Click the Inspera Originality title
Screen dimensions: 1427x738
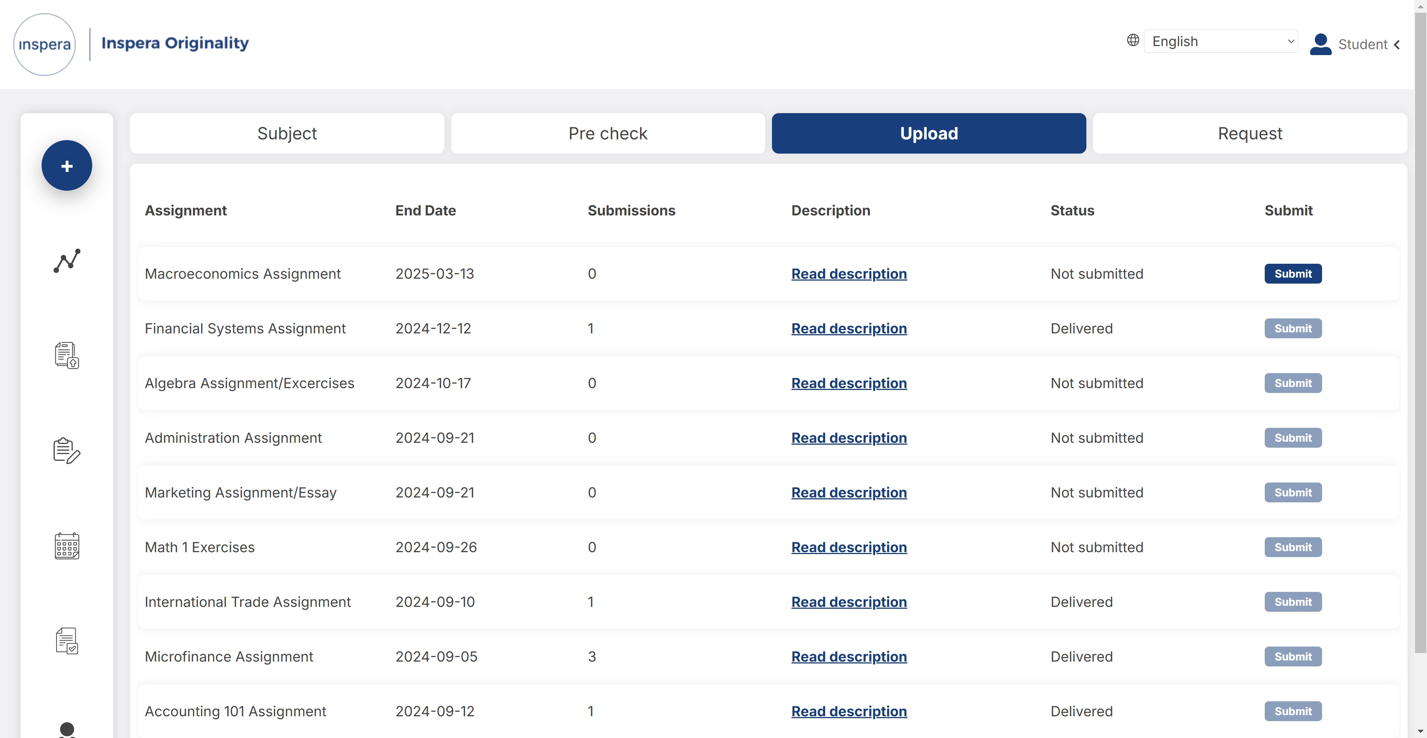pyautogui.click(x=175, y=43)
